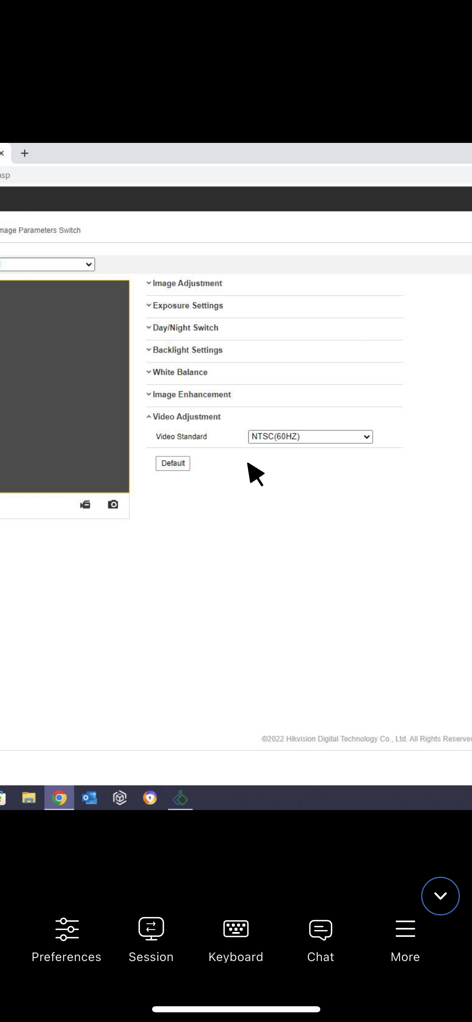Open the Chat panel
This screenshot has width=472, height=1022.
[320, 939]
